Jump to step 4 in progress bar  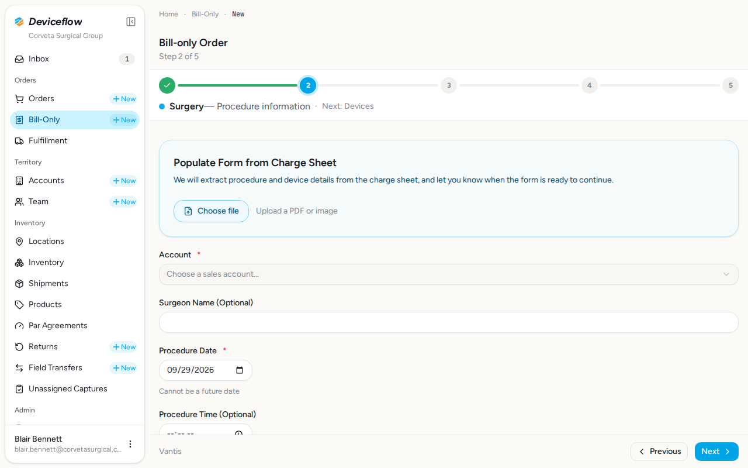coord(589,85)
